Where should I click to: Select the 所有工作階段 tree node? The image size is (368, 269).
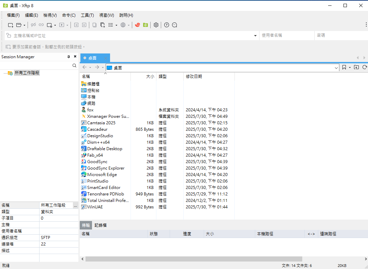point(27,73)
